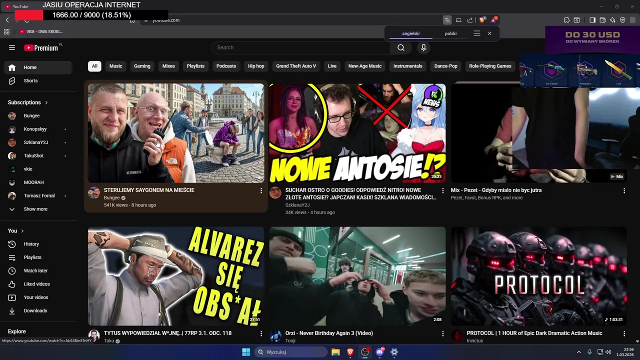The image size is (640, 360).
Task: Select the Mixes filter chip
Action: point(168,66)
